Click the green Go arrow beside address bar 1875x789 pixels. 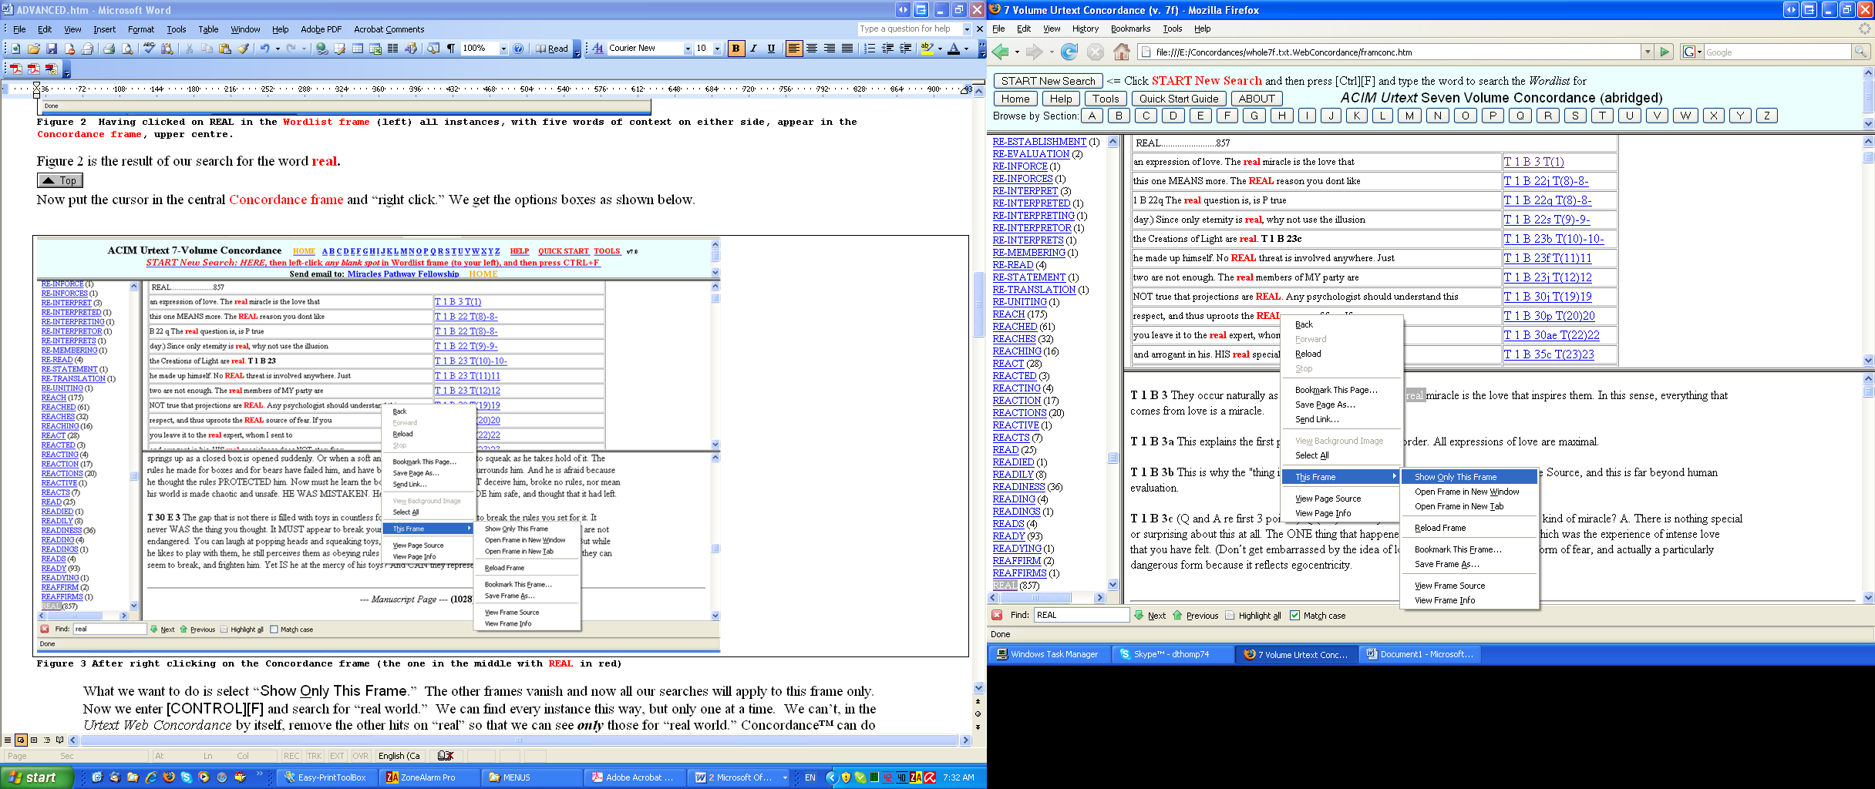pyautogui.click(x=1665, y=52)
